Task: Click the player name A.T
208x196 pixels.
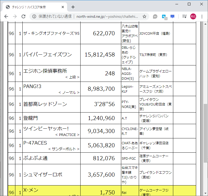Action: 124,118
